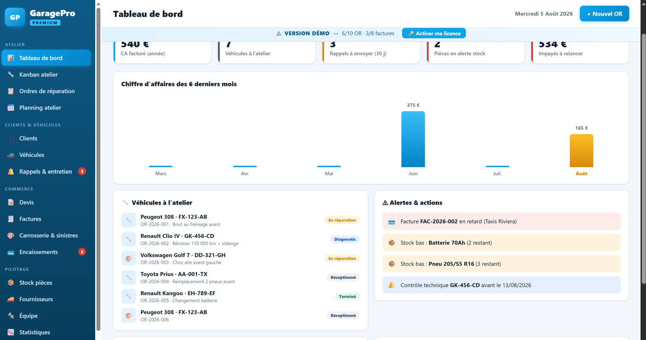Create a new repair order with + Nouvel OR
The height and width of the screenshot is (340, 646).
pyautogui.click(x=604, y=14)
